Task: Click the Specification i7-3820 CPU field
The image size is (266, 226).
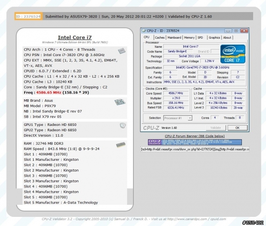Action: [x=204, y=67]
